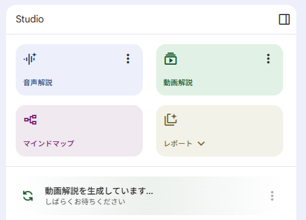This screenshot has height=220, width=306.
Task: Collapse the Studio side panel icon
Action: [284, 19]
